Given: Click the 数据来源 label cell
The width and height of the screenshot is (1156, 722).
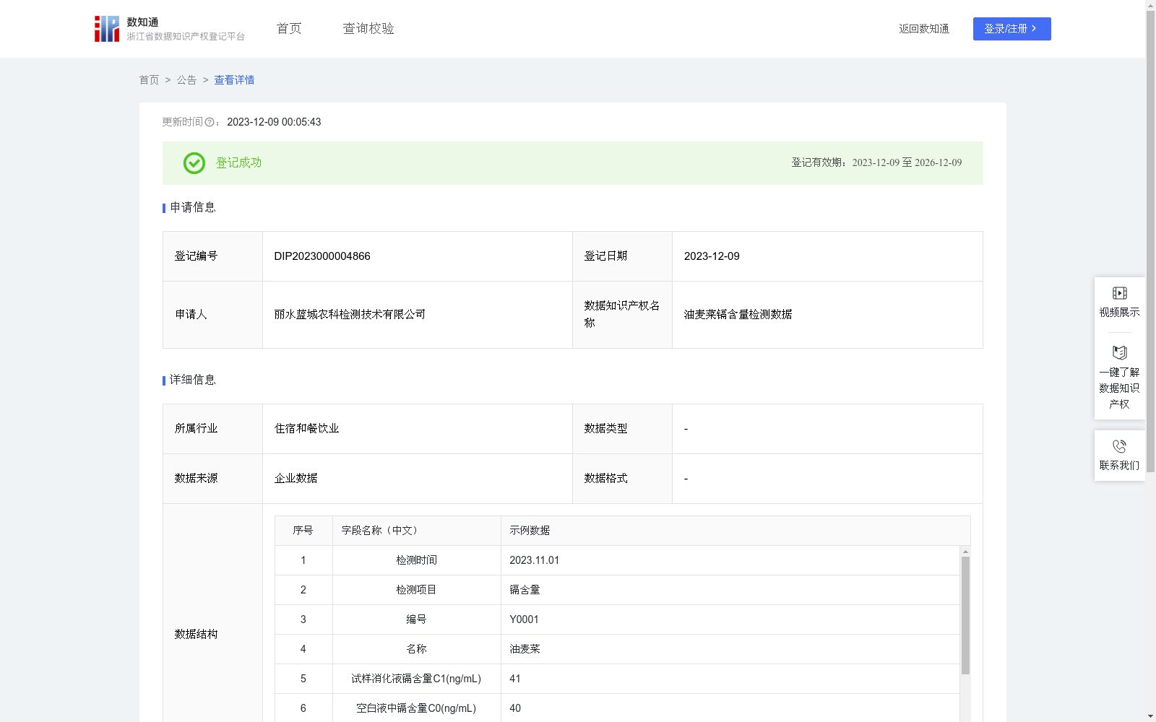Looking at the screenshot, I should click(212, 479).
